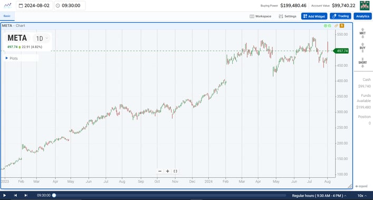Open the Settings menu
The image size is (373, 200).
[x=288, y=16]
